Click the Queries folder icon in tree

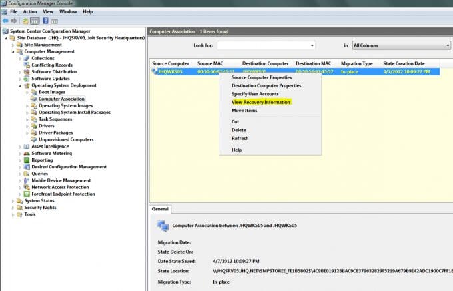(27, 174)
